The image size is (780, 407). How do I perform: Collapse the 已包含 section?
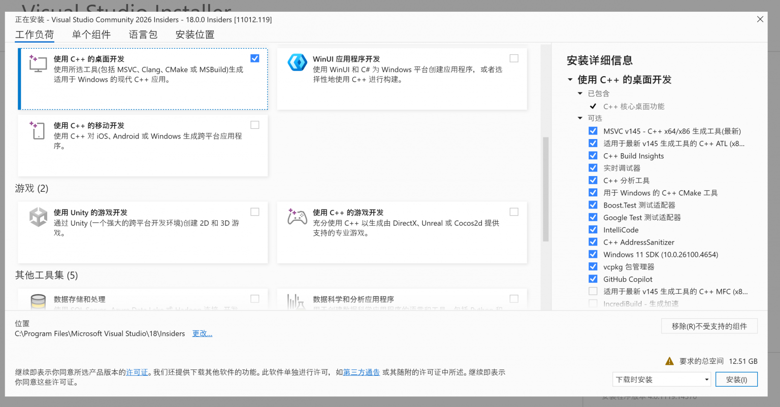pos(580,93)
